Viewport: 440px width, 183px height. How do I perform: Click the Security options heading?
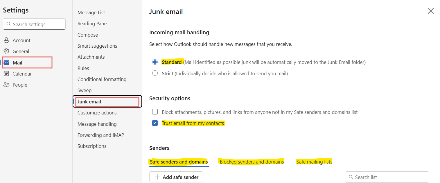170,98
